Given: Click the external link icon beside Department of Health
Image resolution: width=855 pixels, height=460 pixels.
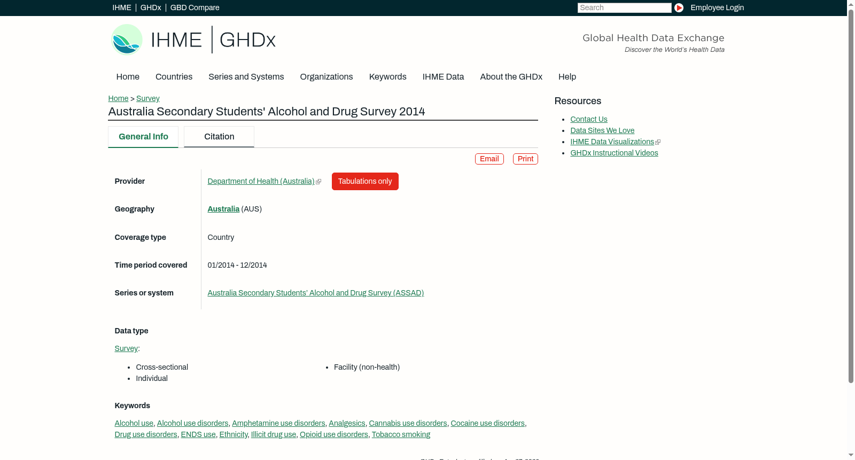Looking at the screenshot, I should (x=318, y=182).
